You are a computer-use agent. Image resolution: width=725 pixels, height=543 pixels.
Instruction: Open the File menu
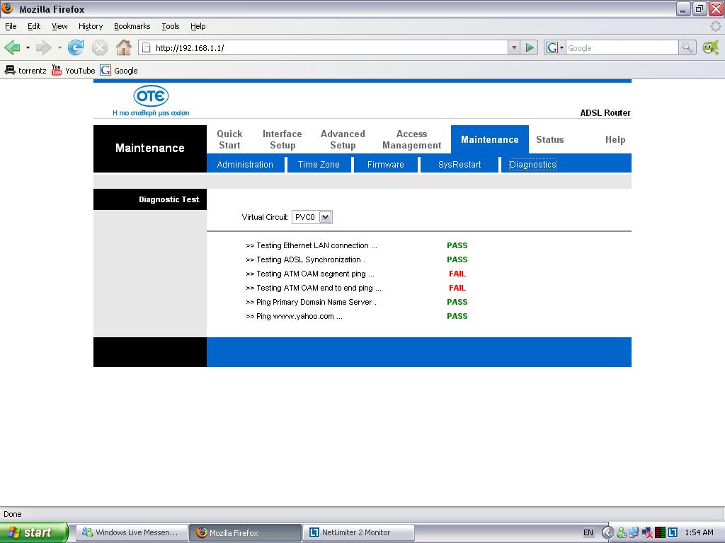(11, 26)
